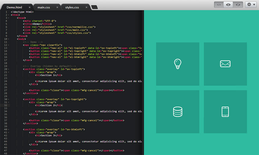Click the database stack icon tile
This screenshot has height=155, width=259.
[x=178, y=112]
